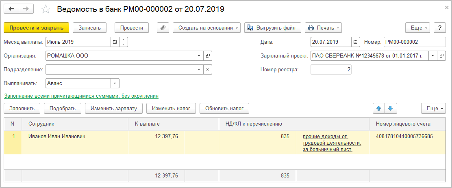Open help with the question mark button
452x188 pixels.
tap(440, 28)
